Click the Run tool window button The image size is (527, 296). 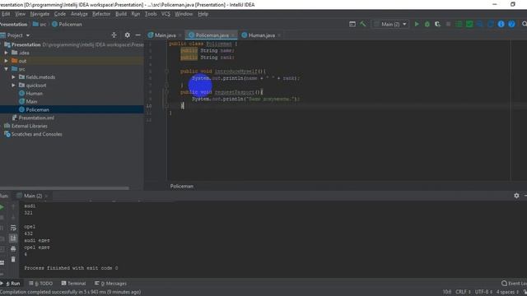tap(11, 283)
